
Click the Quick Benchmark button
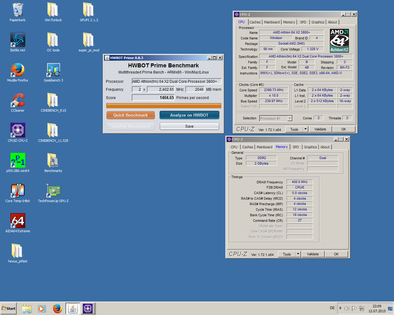pyautogui.click(x=131, y=115)
